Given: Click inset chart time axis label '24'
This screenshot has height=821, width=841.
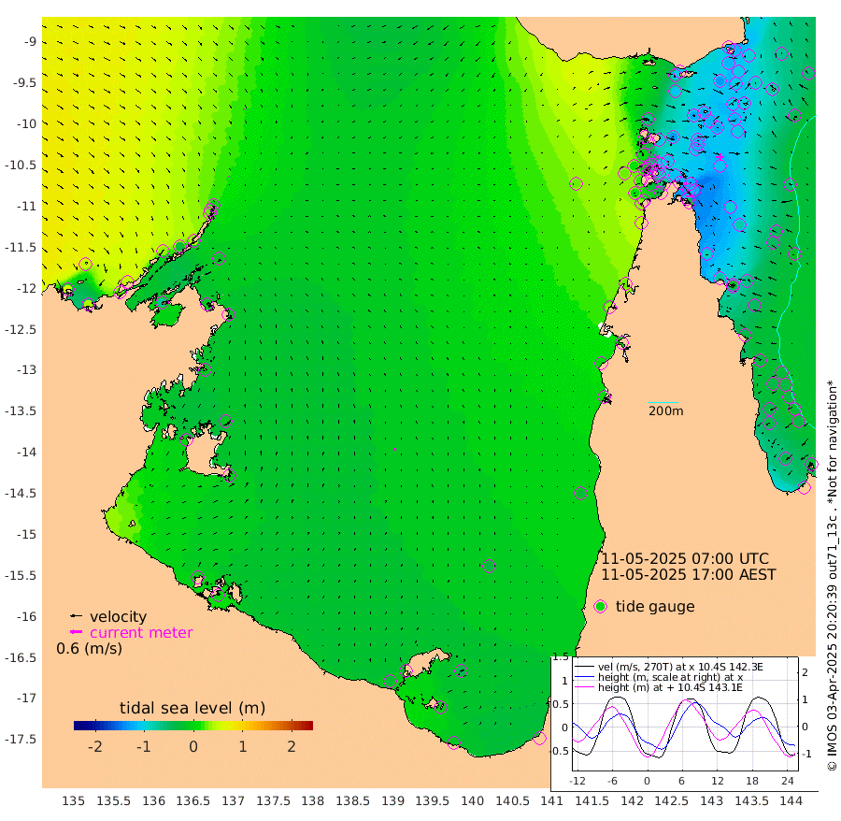Looking at the screenshot, I should point(788,781).
